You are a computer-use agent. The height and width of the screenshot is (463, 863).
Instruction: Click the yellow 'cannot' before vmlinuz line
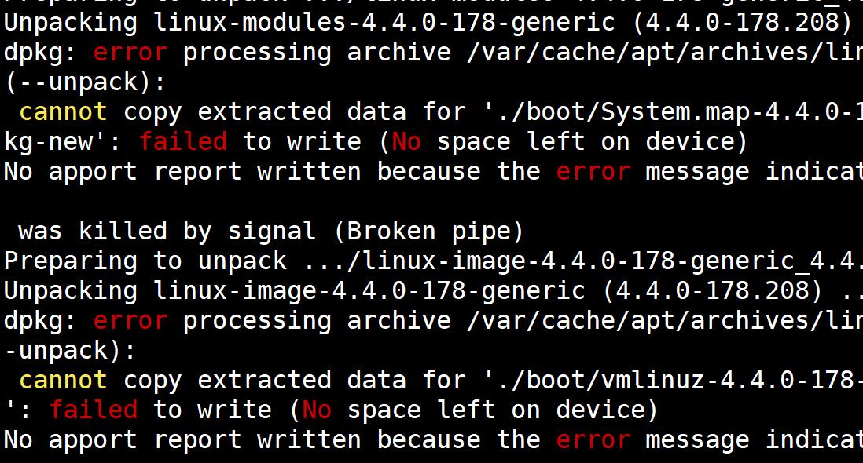[63, 381]
